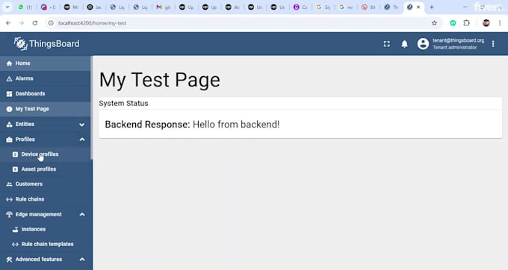Open Chrome profile avatar
The height and width of the screenshot is (270, 508).
[486, 23]
